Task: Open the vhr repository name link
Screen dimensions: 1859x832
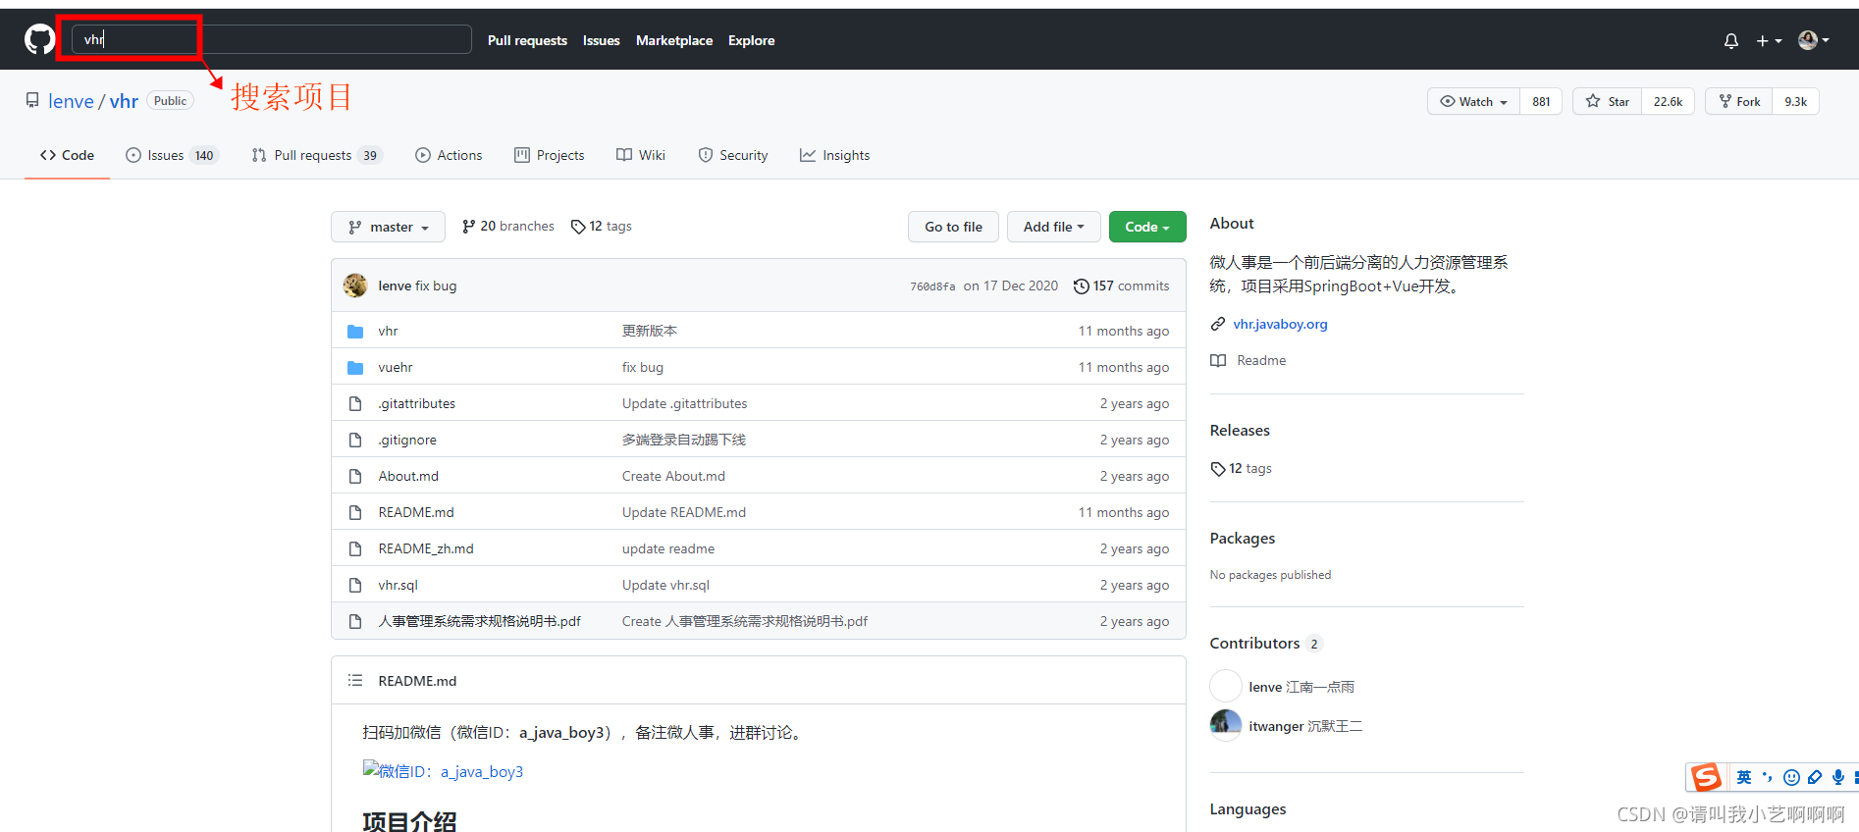Action: [x=124, y=101]
